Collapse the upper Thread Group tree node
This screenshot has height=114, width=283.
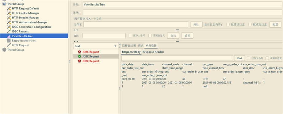[x=1, y=3]
